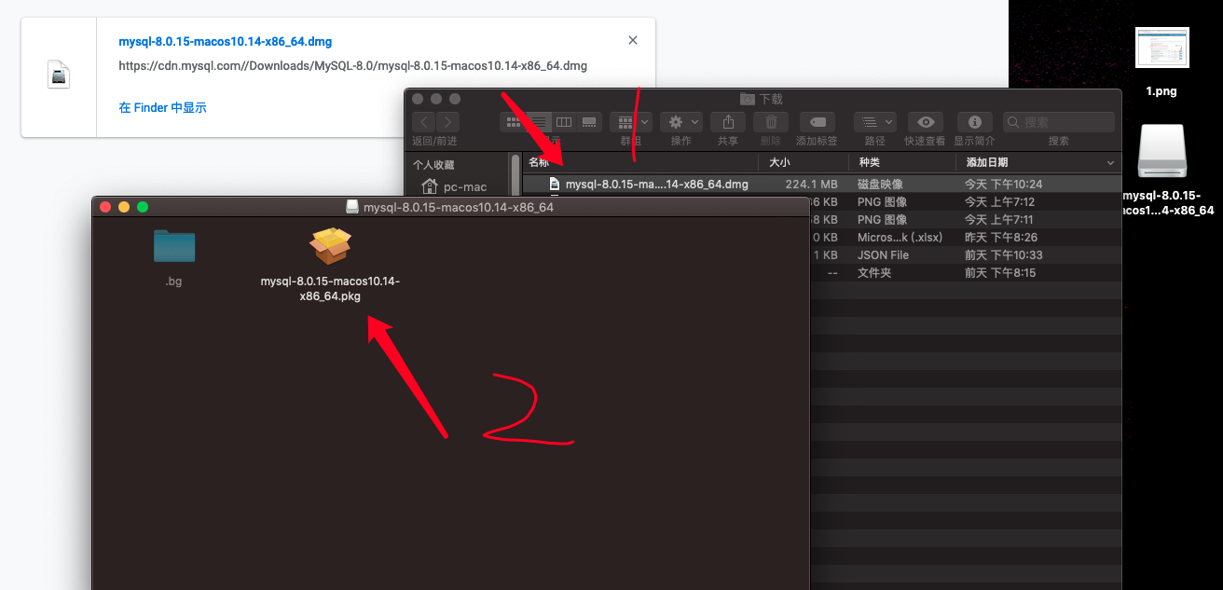Sort by Name (名称) column header
The width and height of the screenshot is (1223, 590).
coord(540,162)
